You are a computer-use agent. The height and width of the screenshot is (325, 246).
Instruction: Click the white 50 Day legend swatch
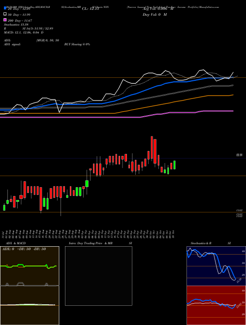[5, 14]
